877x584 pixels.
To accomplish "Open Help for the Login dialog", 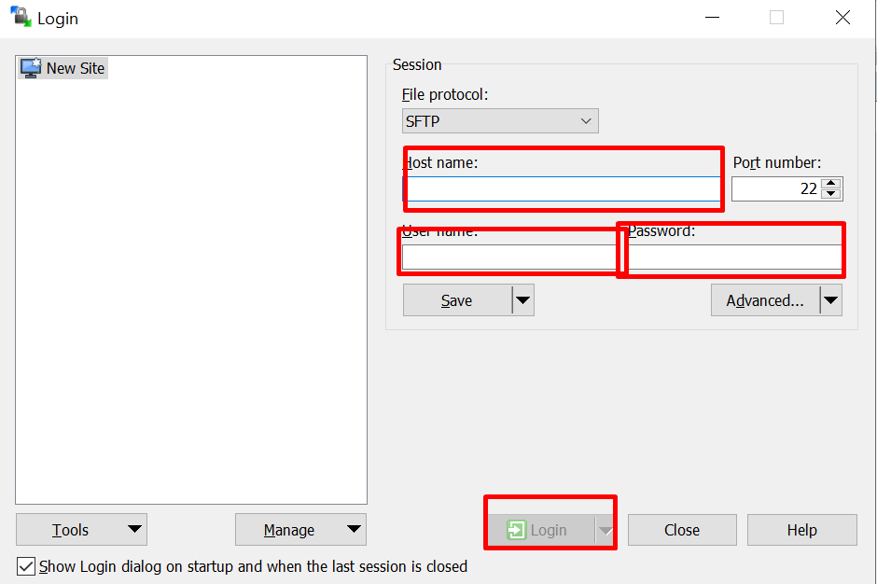I will (x=802, y=530).
